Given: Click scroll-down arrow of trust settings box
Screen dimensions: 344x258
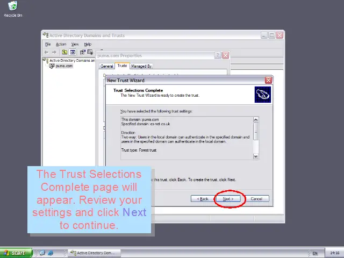Looking at the screenshot, I should 256,156.
